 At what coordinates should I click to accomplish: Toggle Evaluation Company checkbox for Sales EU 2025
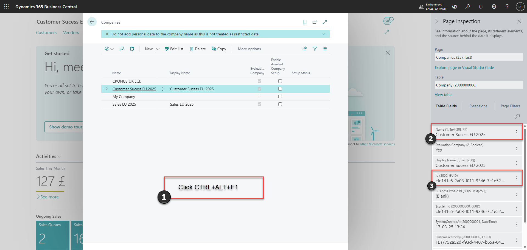point(259,104)
